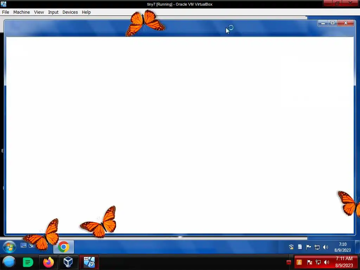This screenshot has width=360, height=270.
Task: Click the guest show desktop strip
Action: (358, 247)
